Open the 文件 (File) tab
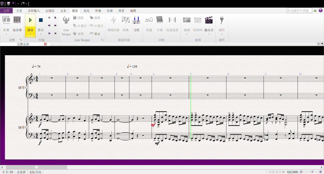Viewport: 324px width, 174px height. click(6, 11)
